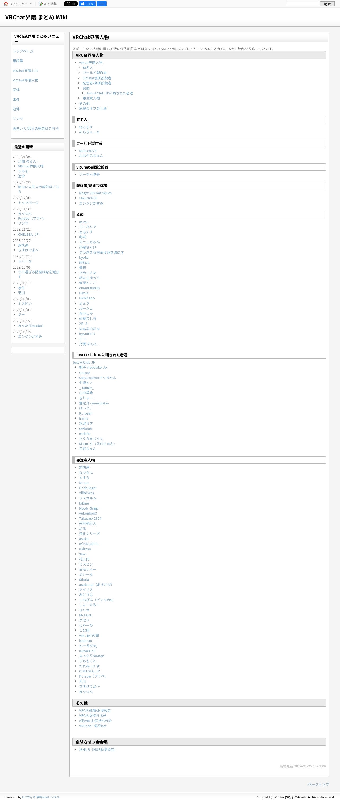Open the のらきゃっと page link

[90, 132]
